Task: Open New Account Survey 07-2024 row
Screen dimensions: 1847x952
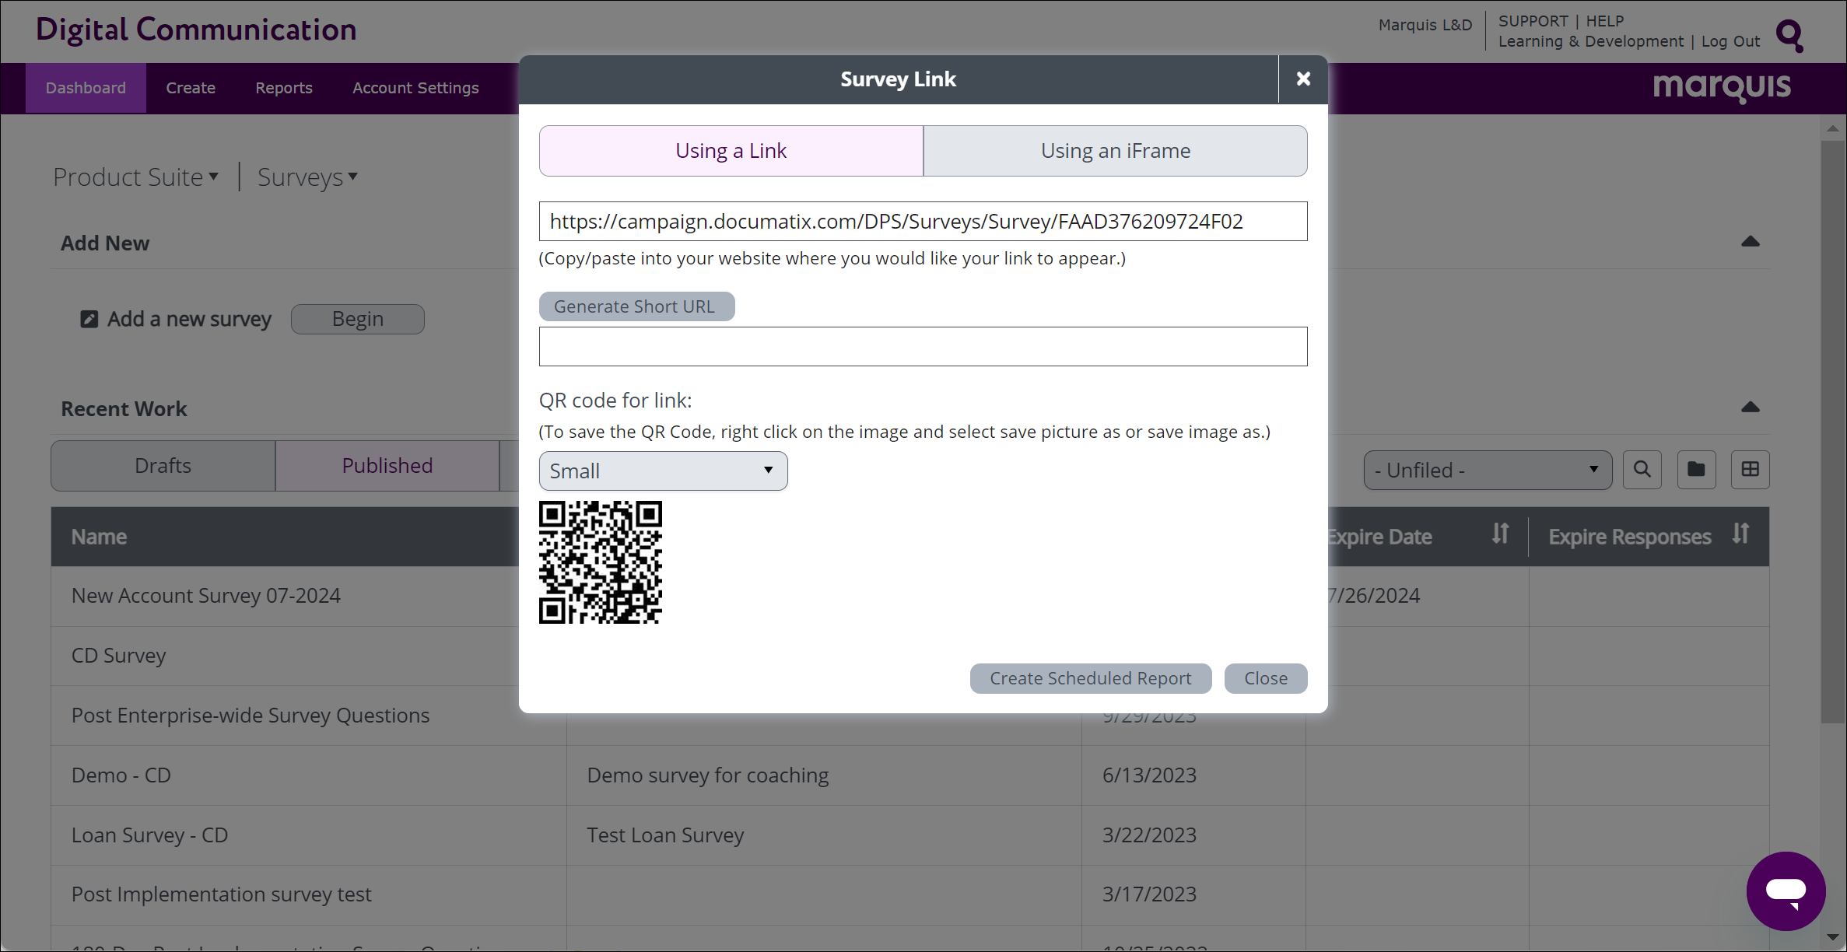Action: click(206, 596)
